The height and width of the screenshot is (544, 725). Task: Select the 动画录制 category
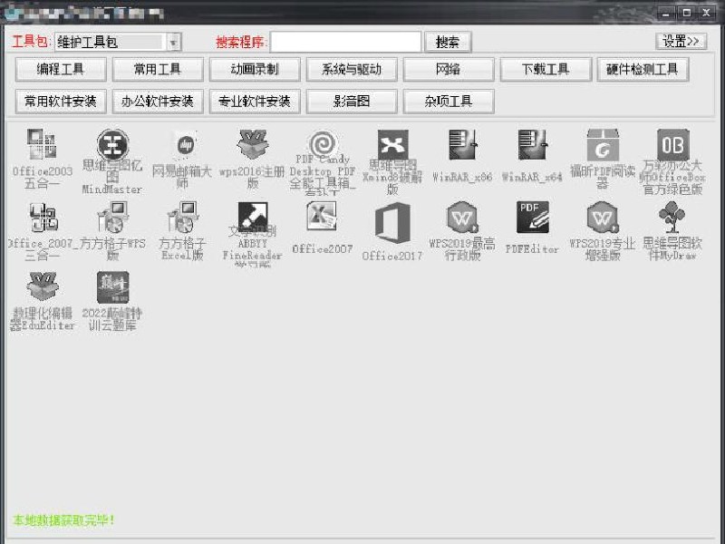tap(255, 70)
